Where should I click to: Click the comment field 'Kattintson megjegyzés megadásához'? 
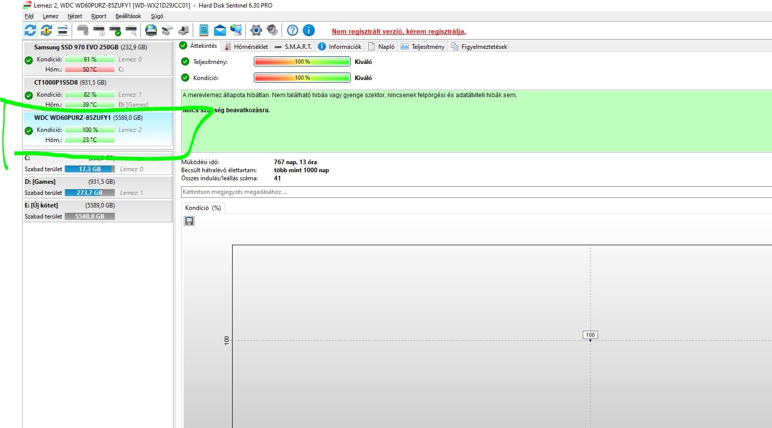476,192
